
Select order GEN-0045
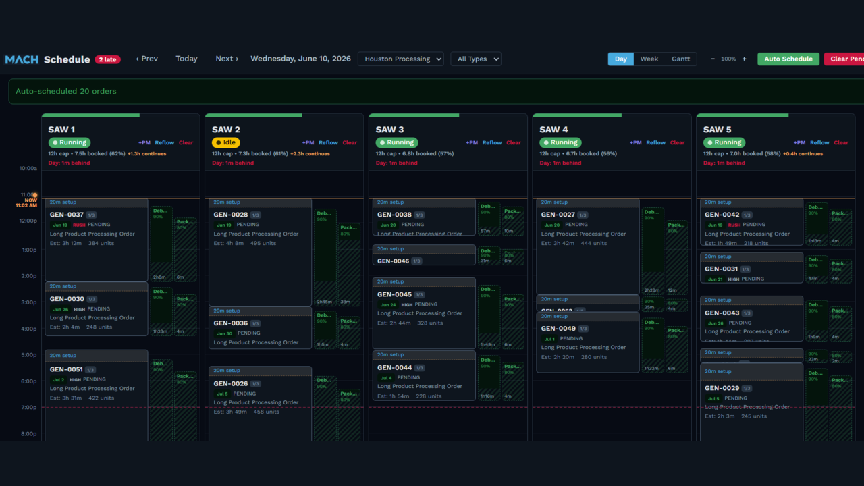coord(424,313)
